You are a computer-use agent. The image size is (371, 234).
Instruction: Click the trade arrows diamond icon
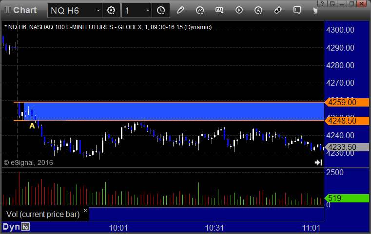point(278,10)
